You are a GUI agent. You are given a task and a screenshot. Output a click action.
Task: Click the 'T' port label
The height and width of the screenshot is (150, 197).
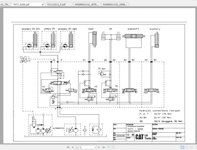62,109
